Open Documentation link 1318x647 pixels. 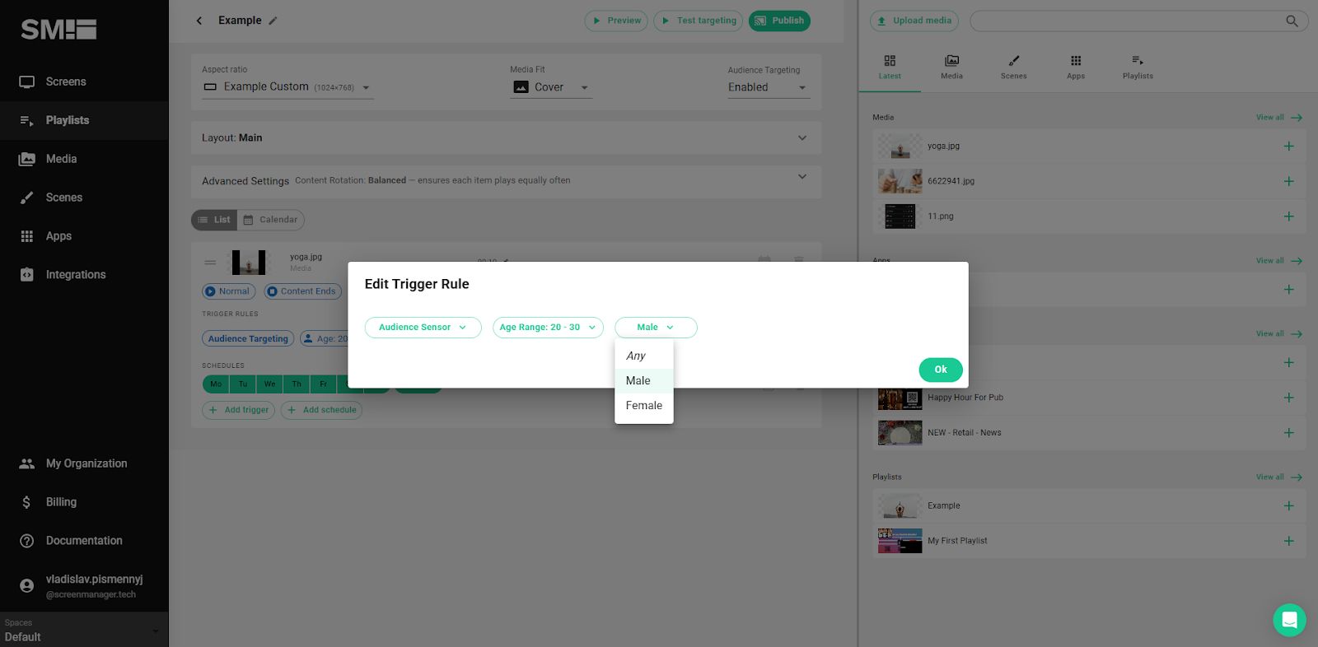click(84, 541)
